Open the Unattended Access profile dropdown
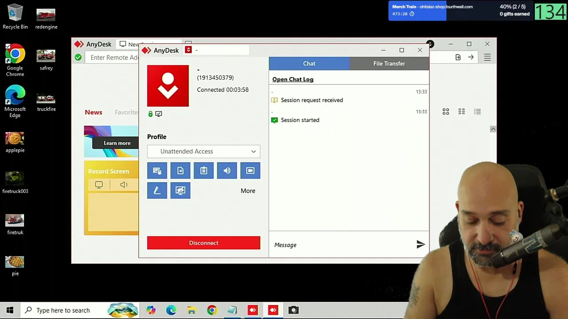The image size is (568, 319). [x=204, y=151]
